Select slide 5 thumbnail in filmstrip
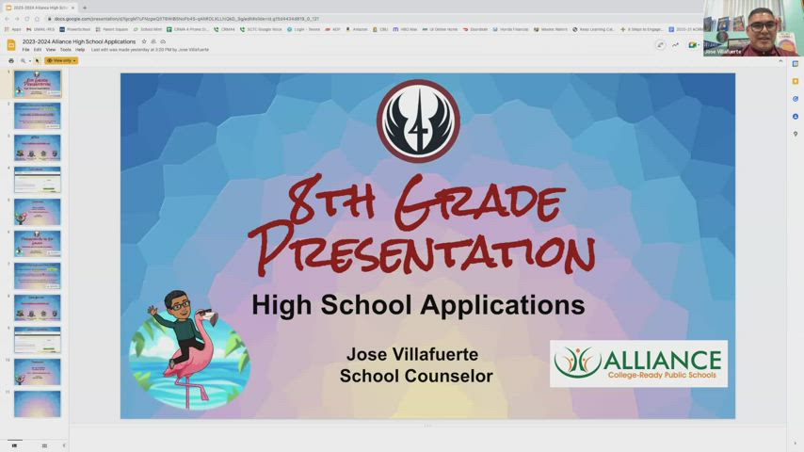Viewport: 804px width, 452px height. coord(38,212)
